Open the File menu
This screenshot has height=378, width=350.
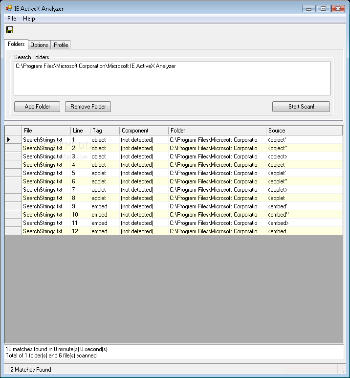(x=12, y=19)
